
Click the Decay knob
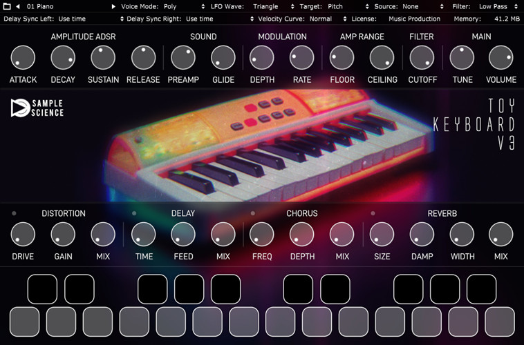tap(63, 58)
